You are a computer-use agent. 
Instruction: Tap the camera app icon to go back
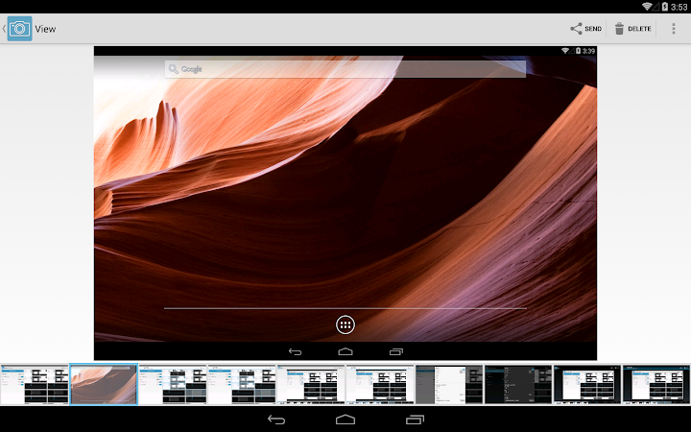19,29
